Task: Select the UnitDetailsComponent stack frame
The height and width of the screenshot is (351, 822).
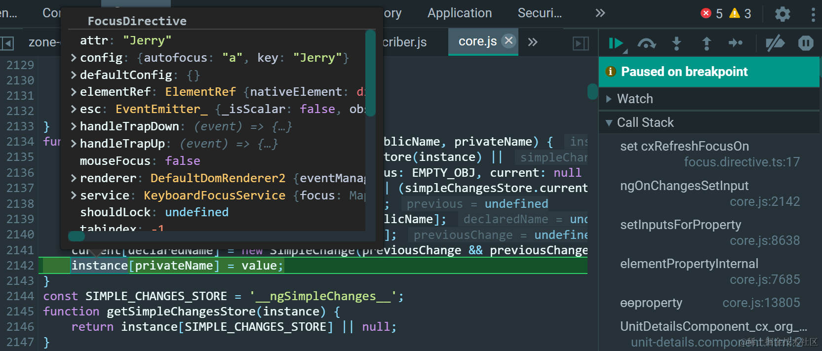Action: pyautogui.click(x=713, y=326)
